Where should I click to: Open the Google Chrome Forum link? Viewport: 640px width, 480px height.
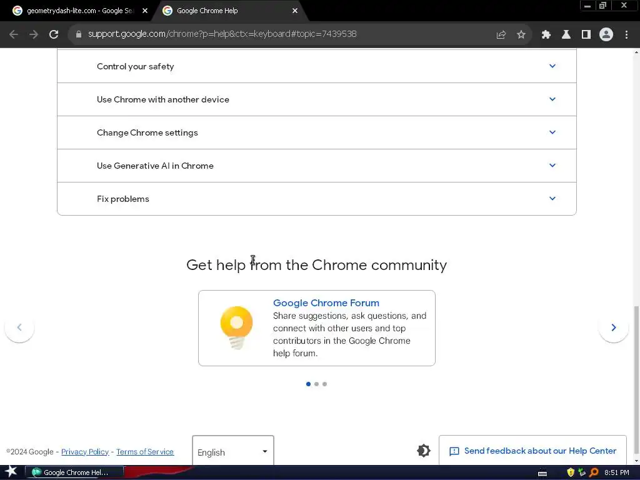point(326,303)
